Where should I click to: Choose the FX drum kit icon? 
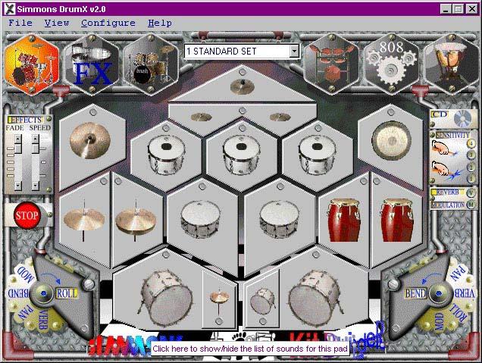point(90,62)
